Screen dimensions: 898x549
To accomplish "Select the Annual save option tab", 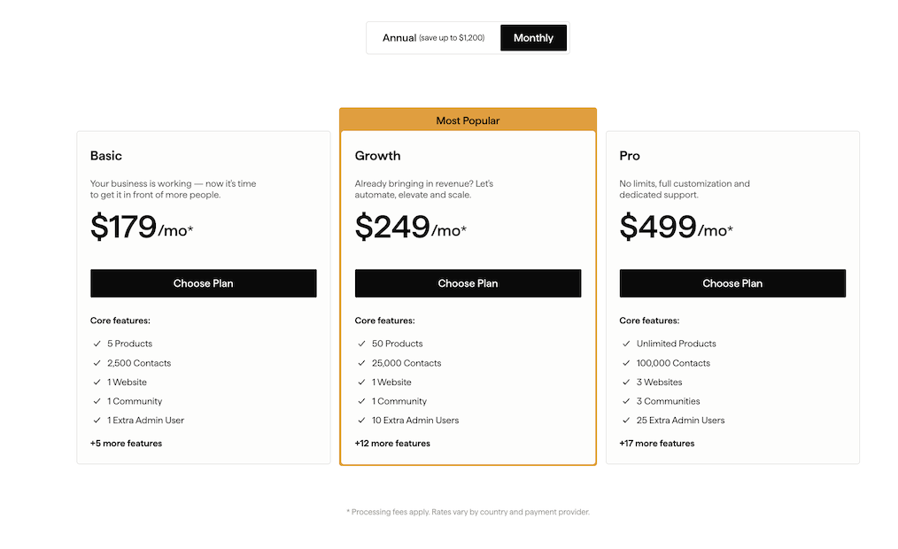I will coord(432,37).
